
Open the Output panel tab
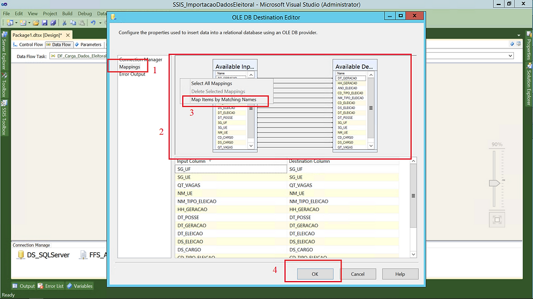24,286
